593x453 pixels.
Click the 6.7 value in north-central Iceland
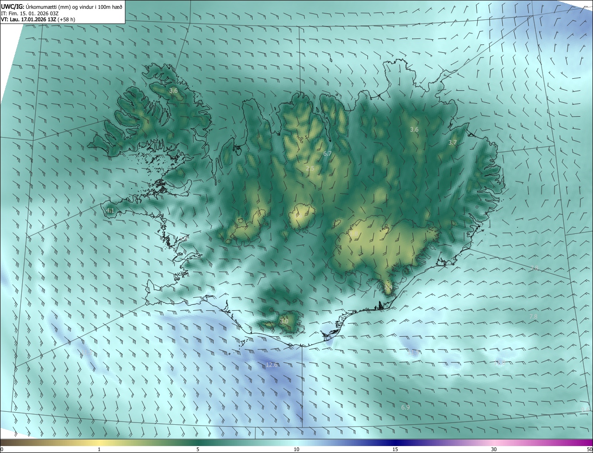click(328, 153)
